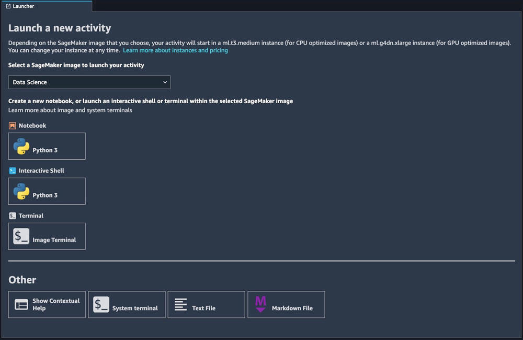This screenshot has width=523, height=340.
Task: Open the Image Terminal card
Action: (47, 236)
